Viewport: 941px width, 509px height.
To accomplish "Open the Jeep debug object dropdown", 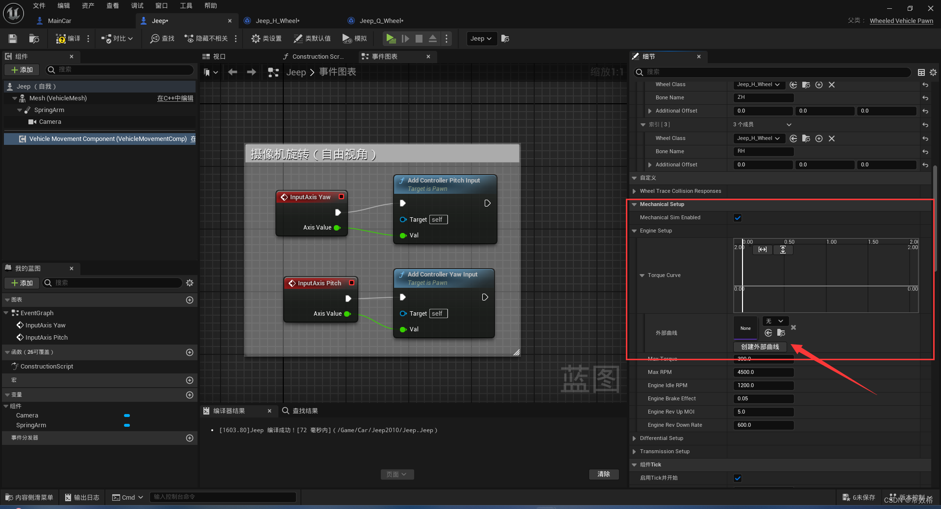I will coord(481,39).
